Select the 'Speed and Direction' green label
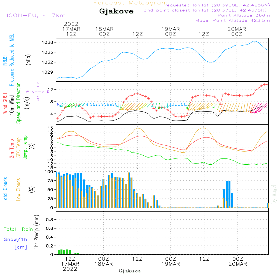 (18, 103)
